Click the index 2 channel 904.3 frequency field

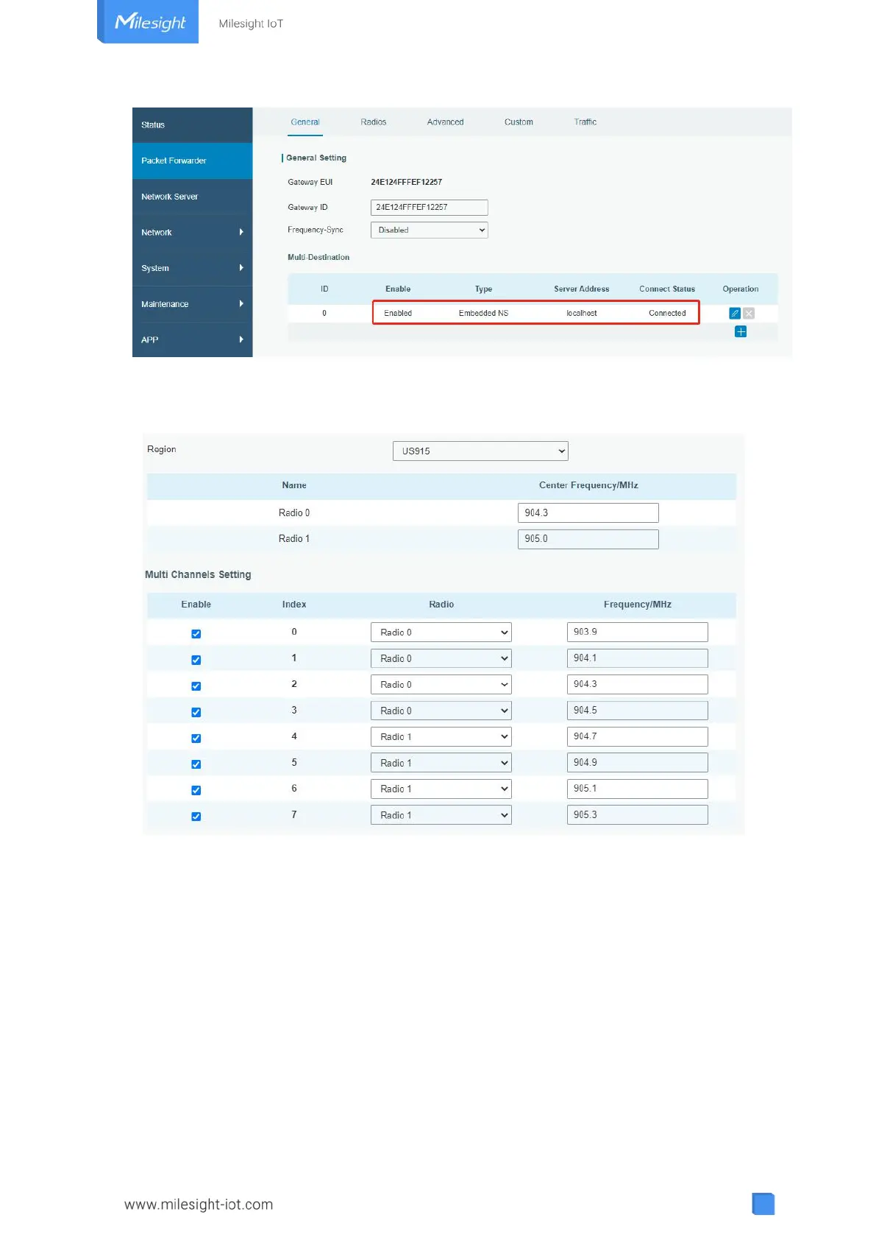tap(637, 684)
